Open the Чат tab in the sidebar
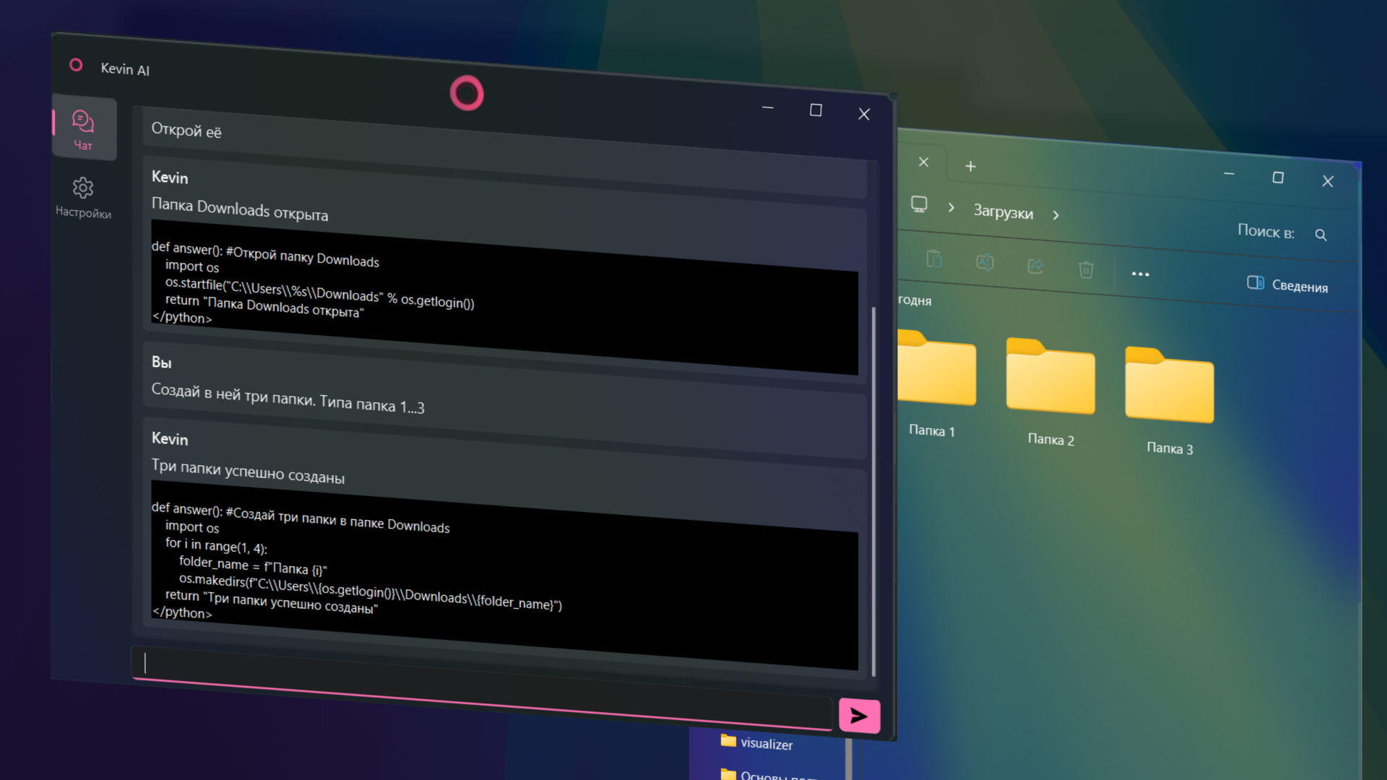The height and width of the screenshot is (780, 1387). tap(83, 129)
